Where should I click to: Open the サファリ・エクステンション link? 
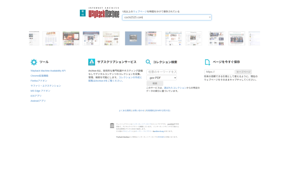click(x=46, y=86)
